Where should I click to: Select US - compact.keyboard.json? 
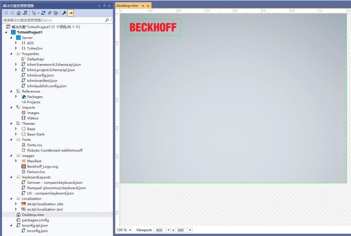tap(50, 193)
